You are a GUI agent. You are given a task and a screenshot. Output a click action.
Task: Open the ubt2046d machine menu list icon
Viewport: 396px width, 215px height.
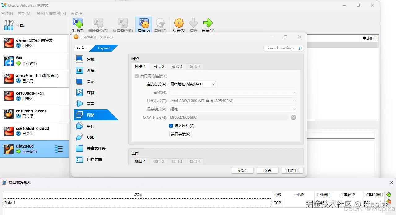[x=59, y=149]
